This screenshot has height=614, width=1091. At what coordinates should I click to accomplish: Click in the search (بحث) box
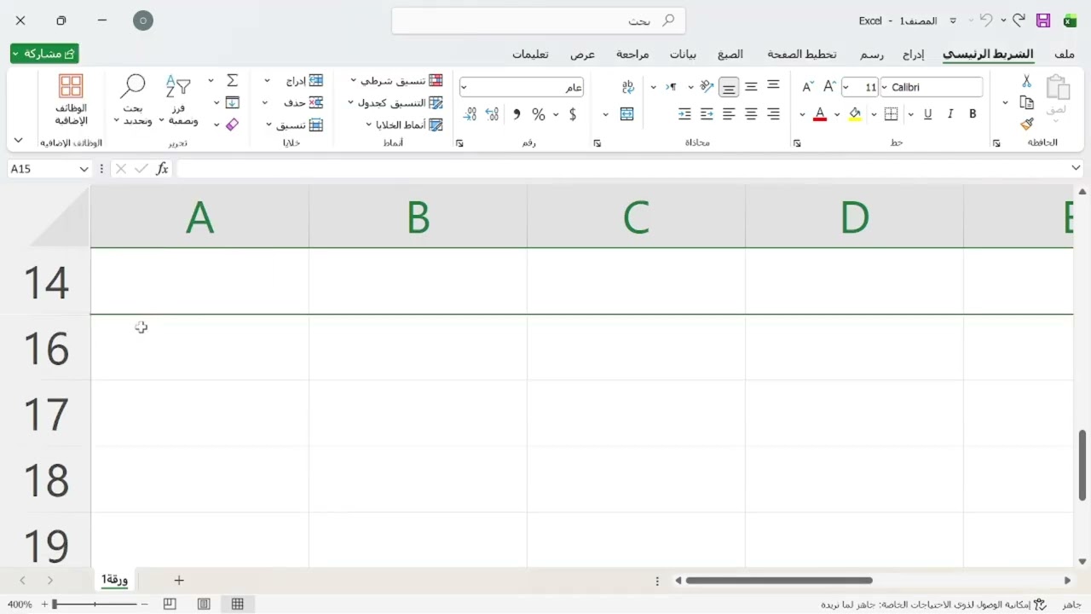pos(539,20)
